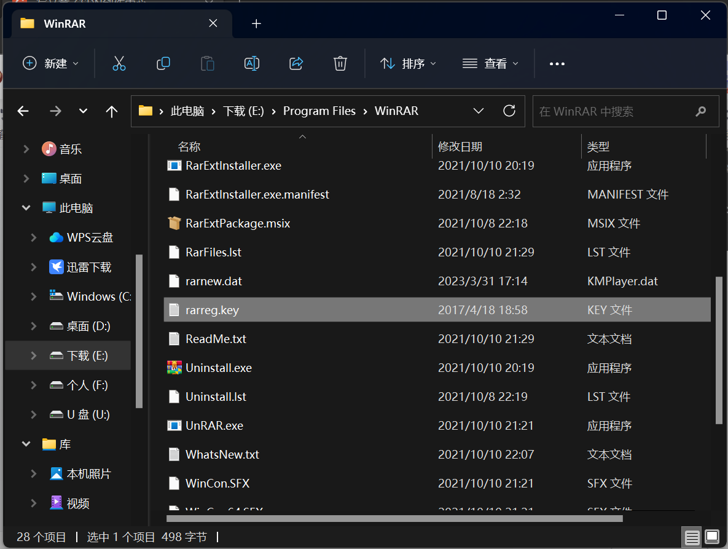Image resolution: width=728 pixels, height=549 pixels.
Task: Open recent locations dropdown arrow
Action: pos(83,111)
